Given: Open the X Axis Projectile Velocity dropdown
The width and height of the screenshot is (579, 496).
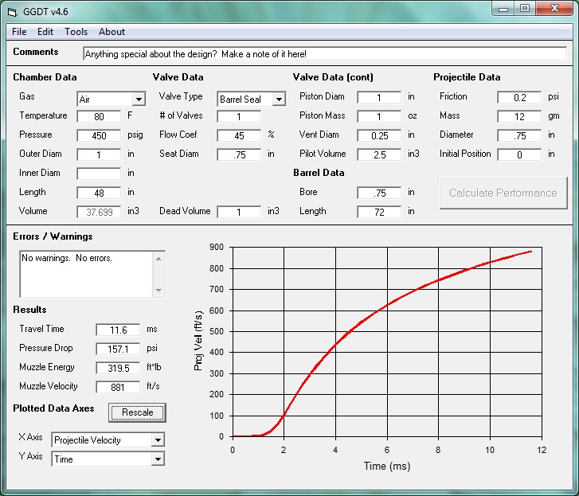Looking at the screenshot, I should (158, 440).
